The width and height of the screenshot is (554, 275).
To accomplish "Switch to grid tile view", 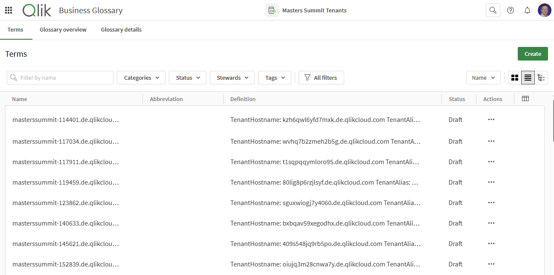I will (515, 78).
